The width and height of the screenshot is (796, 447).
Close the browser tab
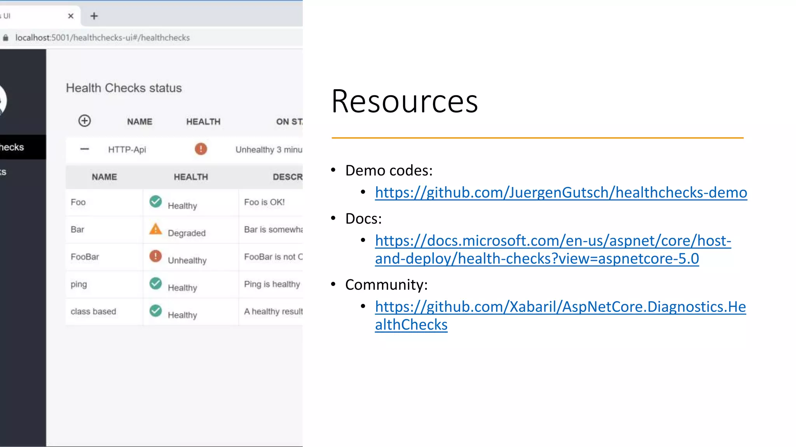[71, 16]
